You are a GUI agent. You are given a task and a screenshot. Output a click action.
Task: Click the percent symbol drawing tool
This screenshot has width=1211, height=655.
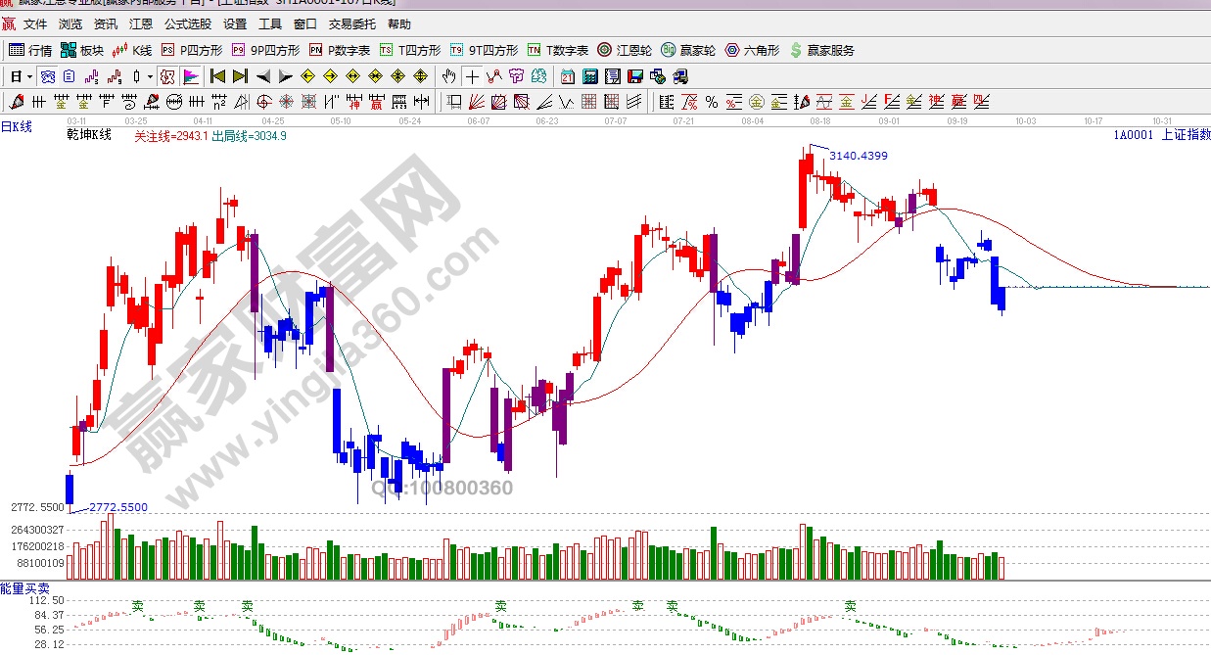pos(712,102)
